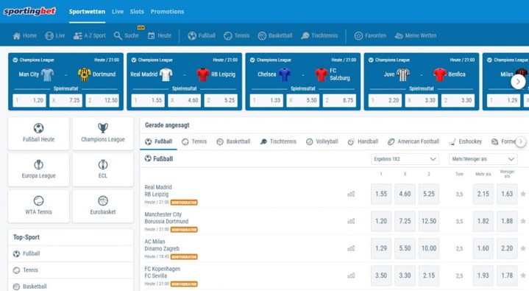529x291 pixels.
Task: Bet 2.20 on Juve in featured card
Action: pyautogui.click(x=385, y=100)
